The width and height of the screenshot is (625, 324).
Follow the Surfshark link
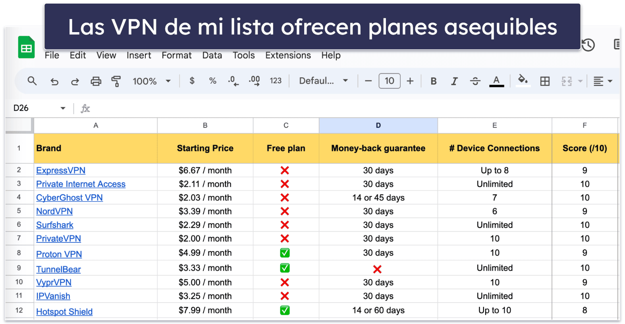(55, 225)
